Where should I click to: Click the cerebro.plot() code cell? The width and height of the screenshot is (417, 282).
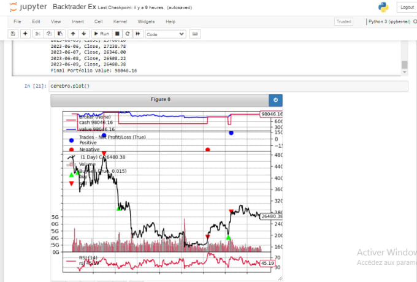pyautogui.click(x=228, y=86)
